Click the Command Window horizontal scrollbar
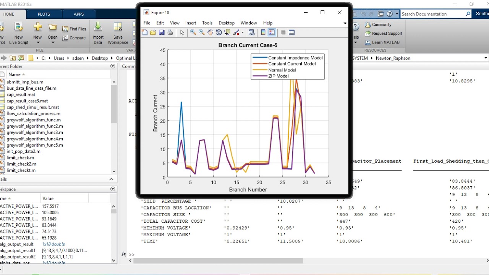The image size is (489, 275). [218, 261]
